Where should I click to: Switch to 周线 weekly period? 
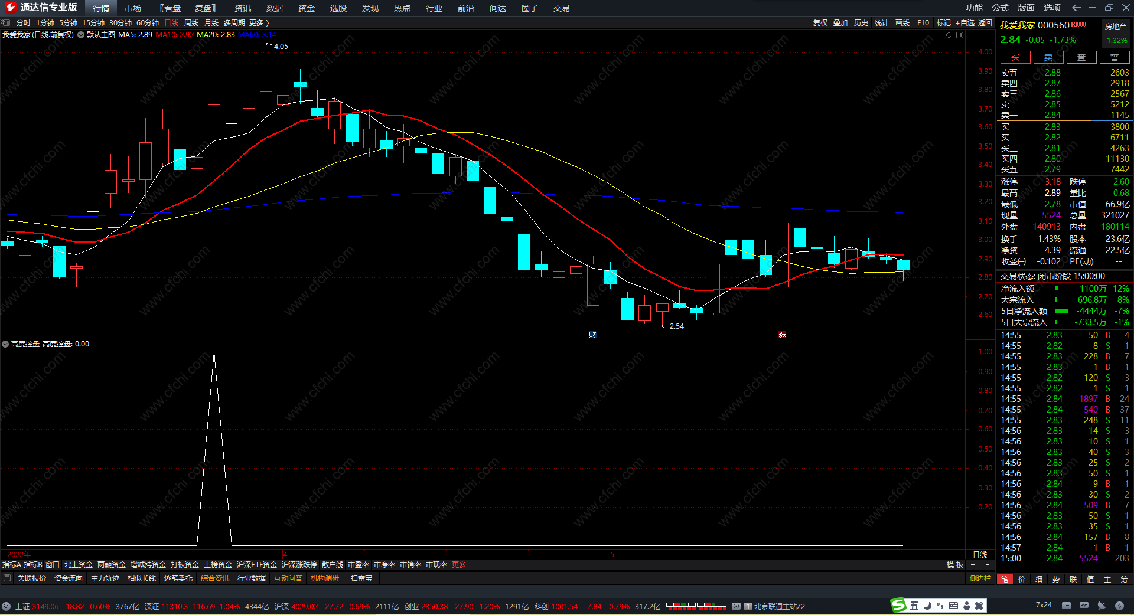coord(191,23)
